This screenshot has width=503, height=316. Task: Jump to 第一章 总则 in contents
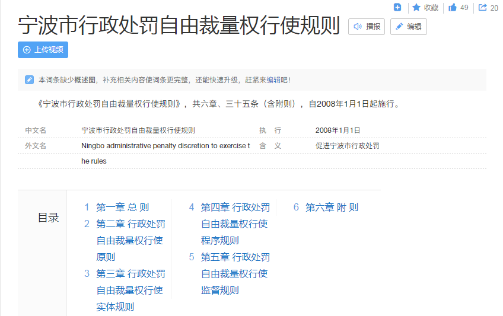coord(122,208)
